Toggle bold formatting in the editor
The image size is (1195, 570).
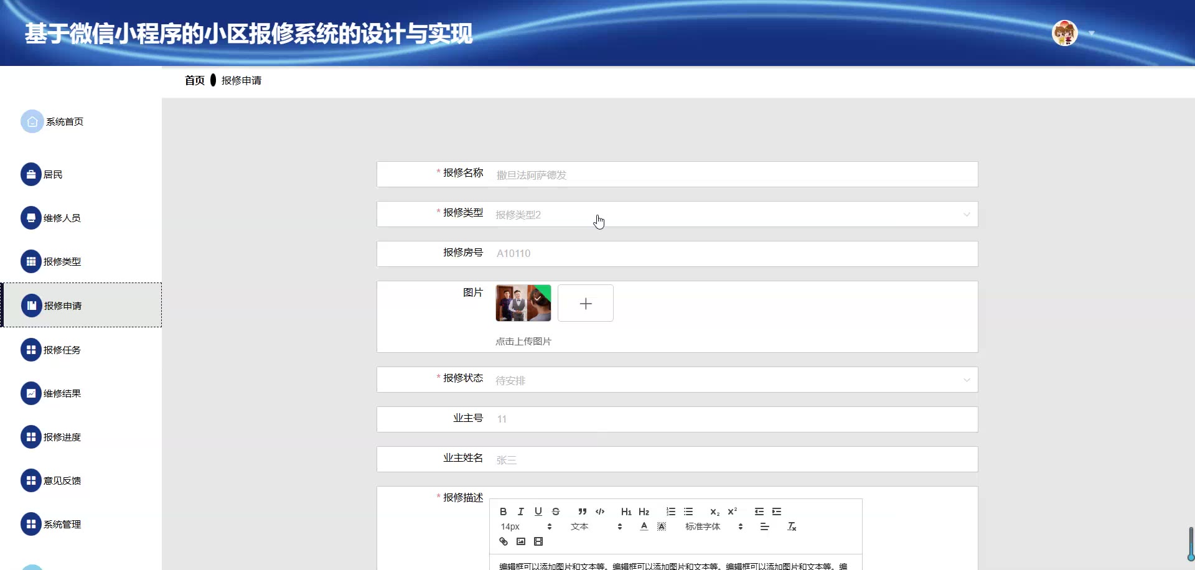pos(503,512)
